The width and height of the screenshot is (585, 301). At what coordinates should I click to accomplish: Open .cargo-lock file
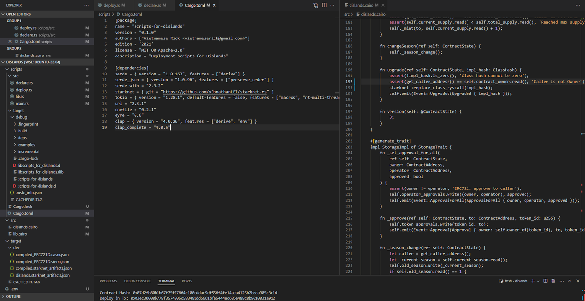coord(47,158)
